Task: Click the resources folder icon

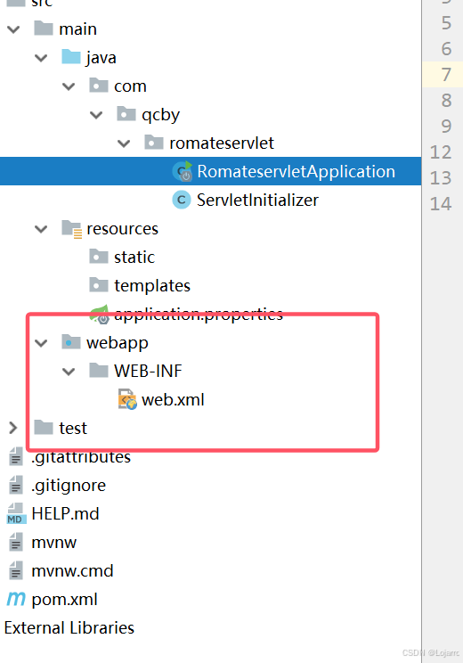Action: 72,229
